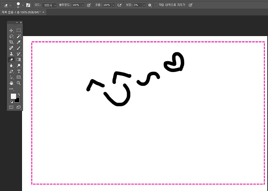The width and height of the screenshot is (268, 191).
Task: Select the Rectangular Marquee tool
Action: [19, 31]
